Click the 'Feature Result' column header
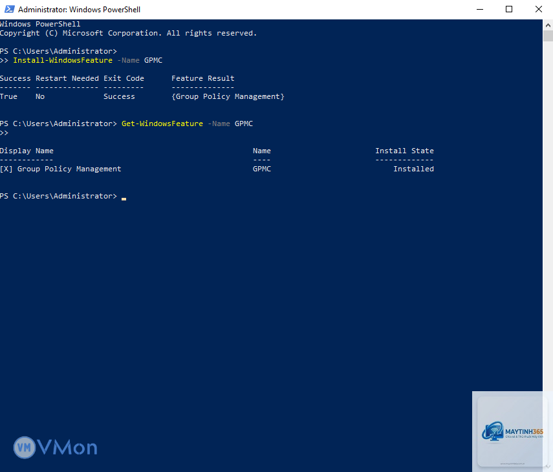The image size is (553, 472). 203,78
